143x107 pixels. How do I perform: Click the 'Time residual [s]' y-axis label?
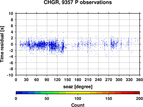(x=2, y=44)
